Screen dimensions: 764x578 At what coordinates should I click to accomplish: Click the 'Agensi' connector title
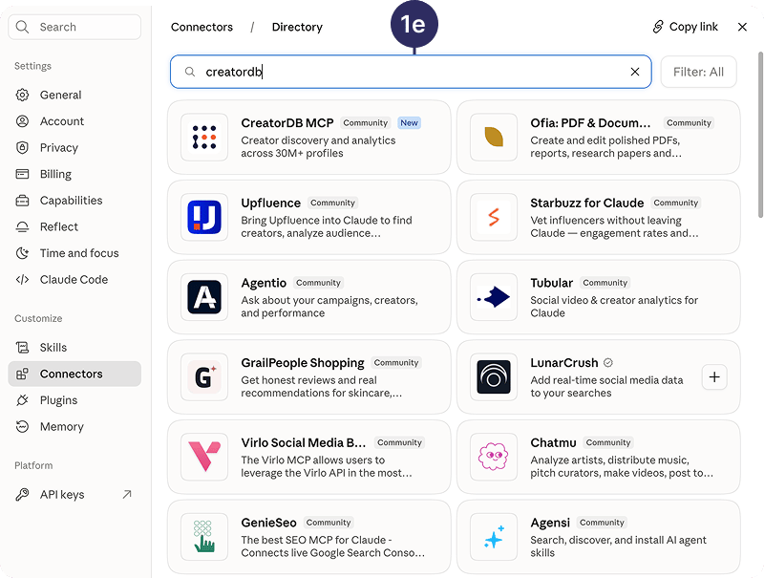pyautogui.click(x=550, y=523)
